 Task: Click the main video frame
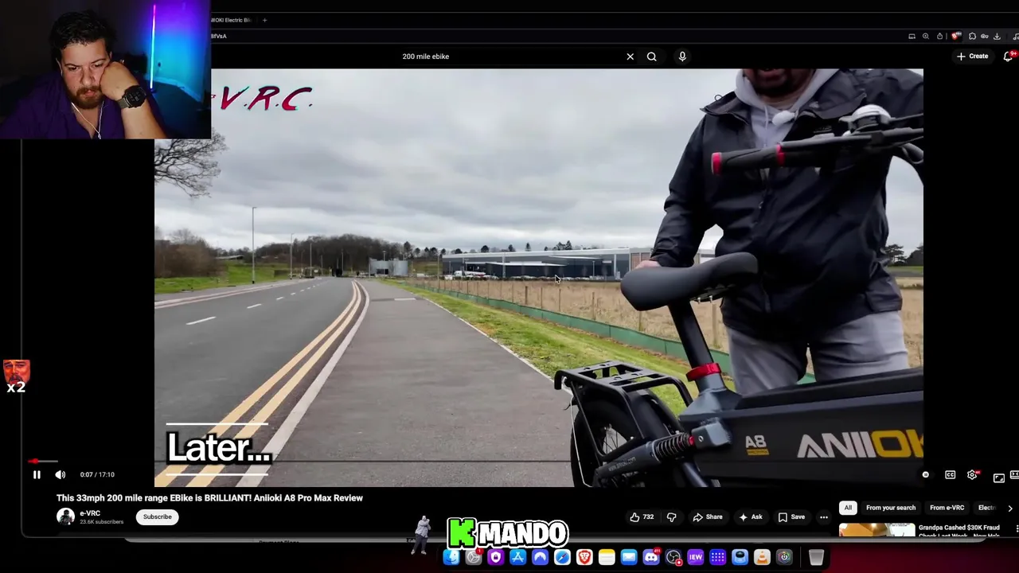[x=539, y=278]
